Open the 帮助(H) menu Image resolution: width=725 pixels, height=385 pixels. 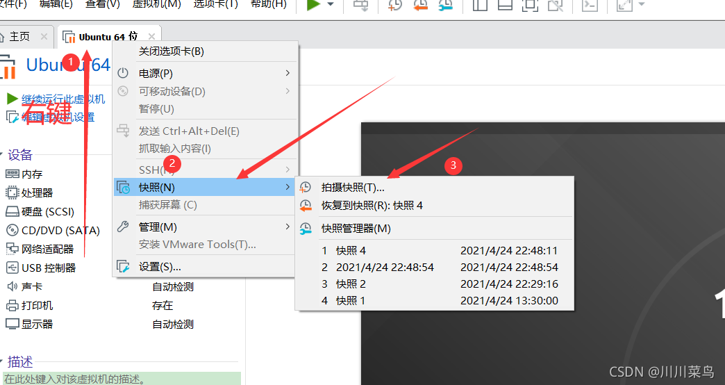[x=269, y=4]
